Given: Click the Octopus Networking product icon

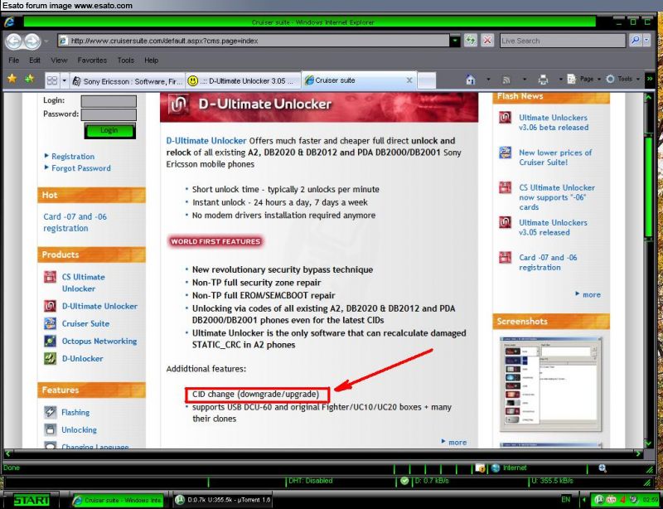Looking at the screenshot, I should (x=51, y=341).
